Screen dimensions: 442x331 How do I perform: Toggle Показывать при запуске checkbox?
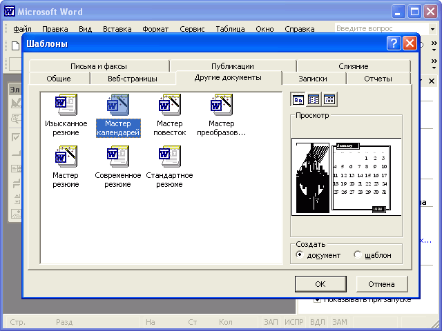(x=318, y=300)
